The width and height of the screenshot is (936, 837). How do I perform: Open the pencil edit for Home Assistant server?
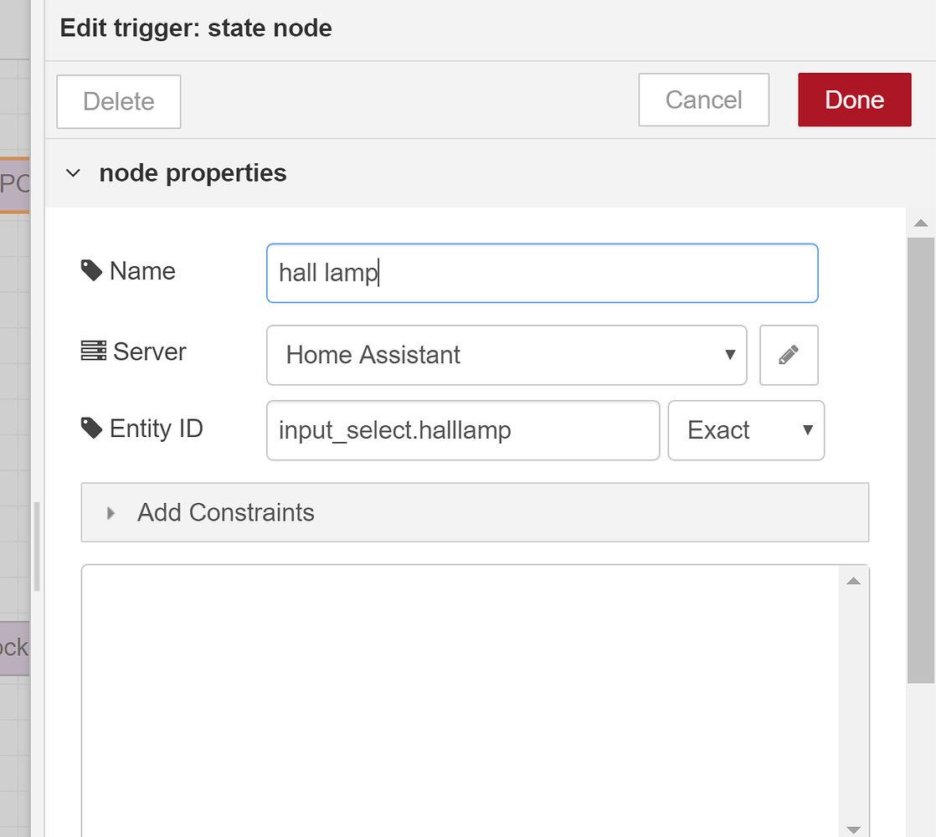click(x=789, y=355)
